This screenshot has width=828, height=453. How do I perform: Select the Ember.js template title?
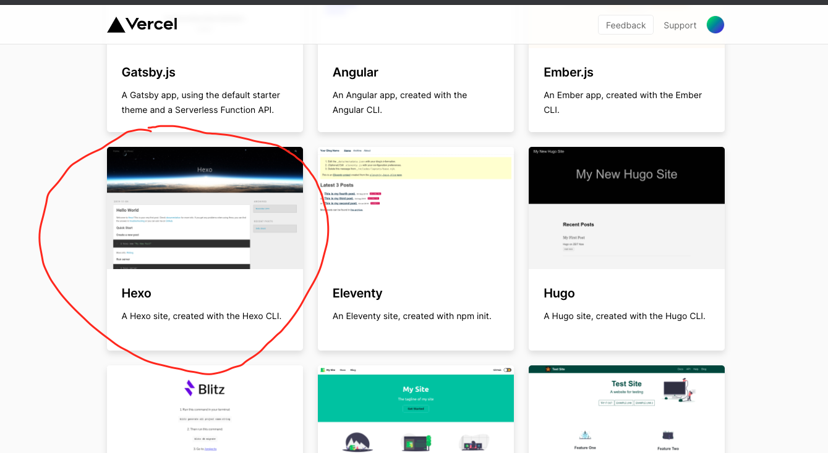click(568, 72)
